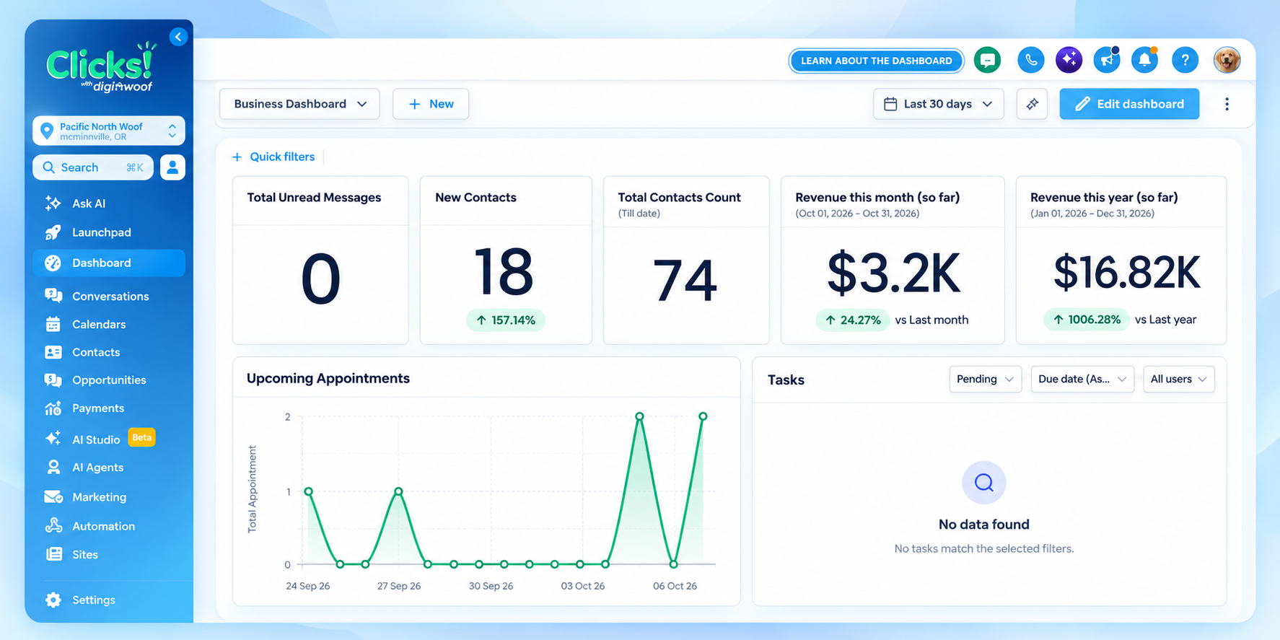Collapse the sidebar with the arrow button
The height and width of the screenshot is (640, 1280).
tap(178, 37)
